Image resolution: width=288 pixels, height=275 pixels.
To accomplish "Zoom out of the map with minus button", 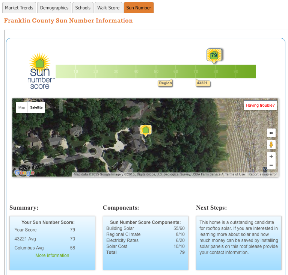I will tap(271, 165).
